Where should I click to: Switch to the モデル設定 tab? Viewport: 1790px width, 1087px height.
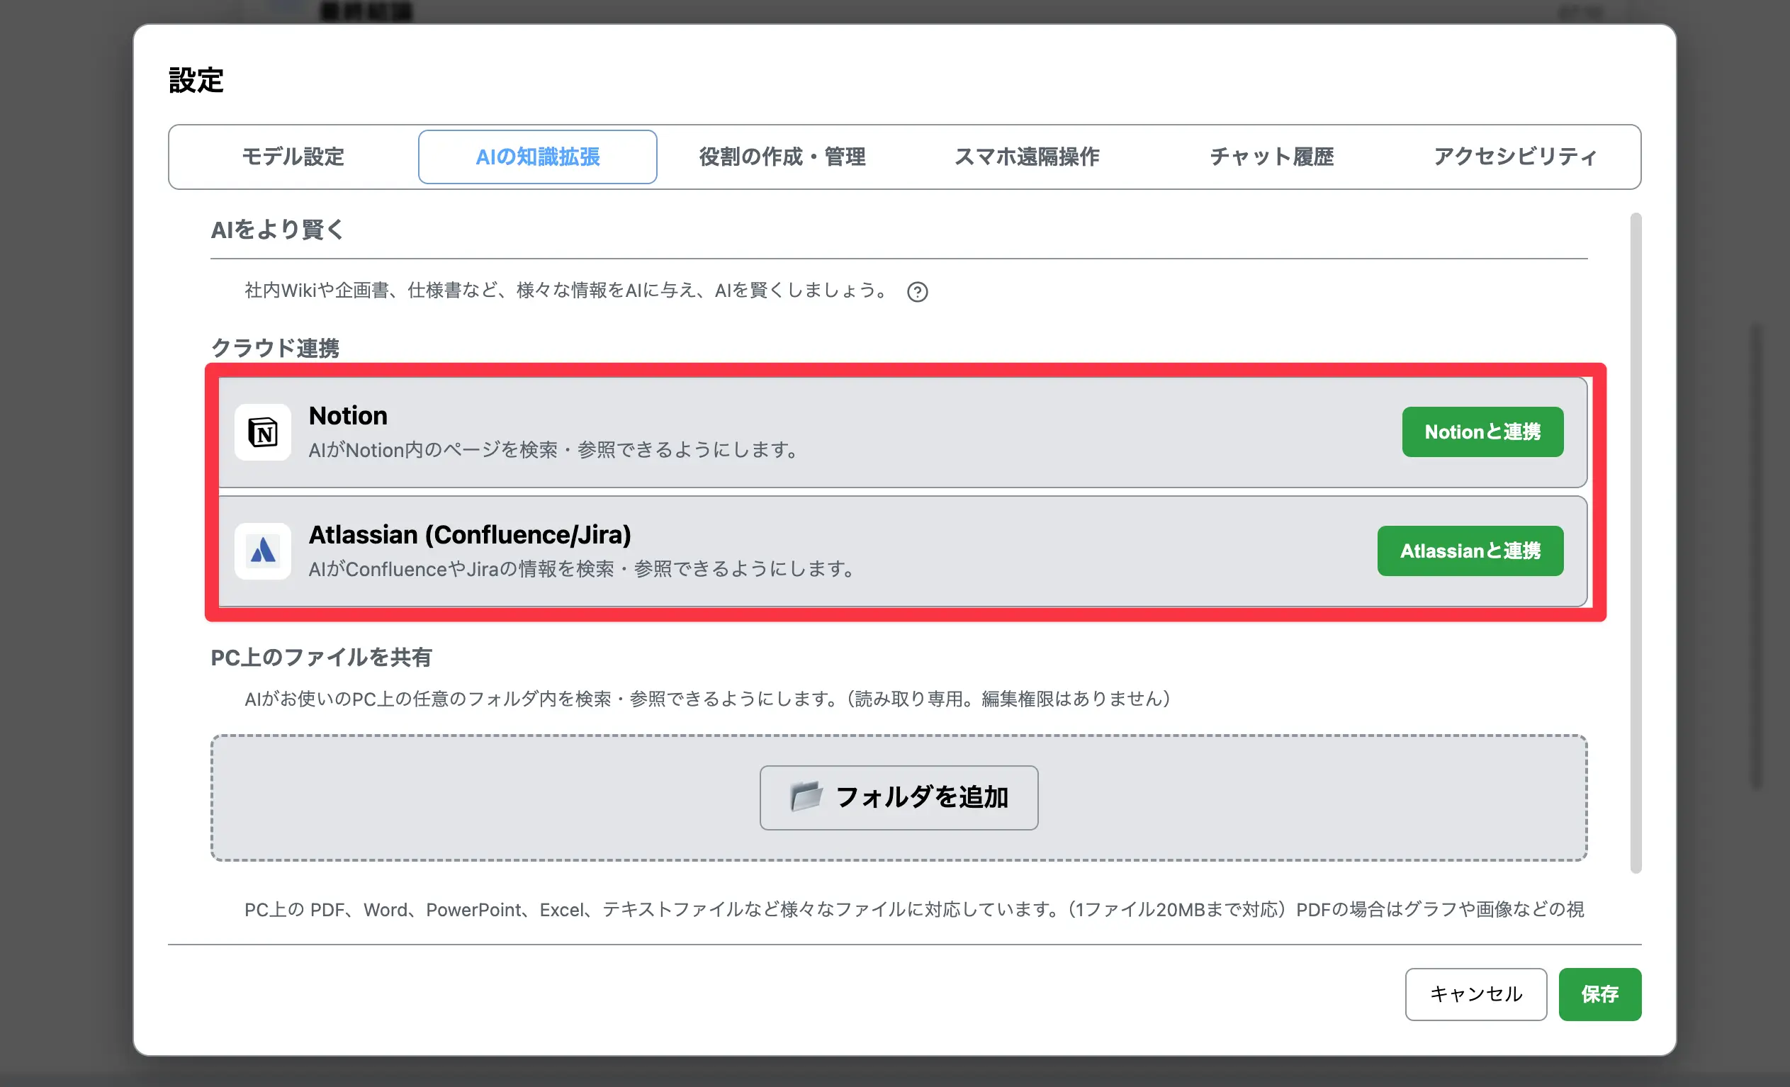(293, 157)
